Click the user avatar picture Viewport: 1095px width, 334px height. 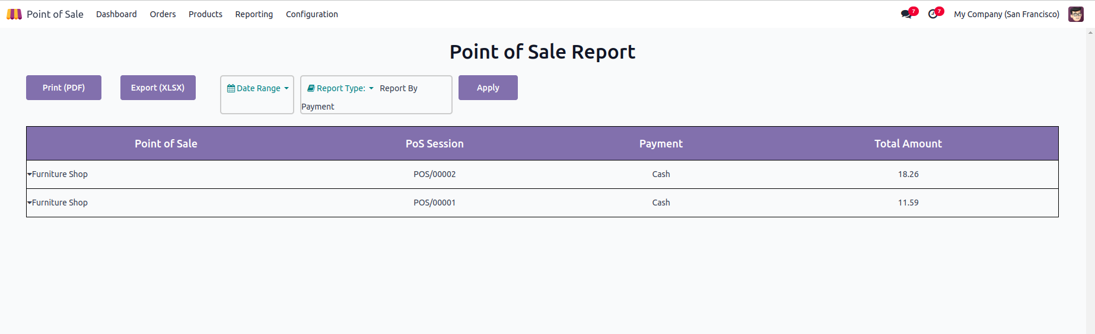pyautogui.click(x=1075, y=14)
